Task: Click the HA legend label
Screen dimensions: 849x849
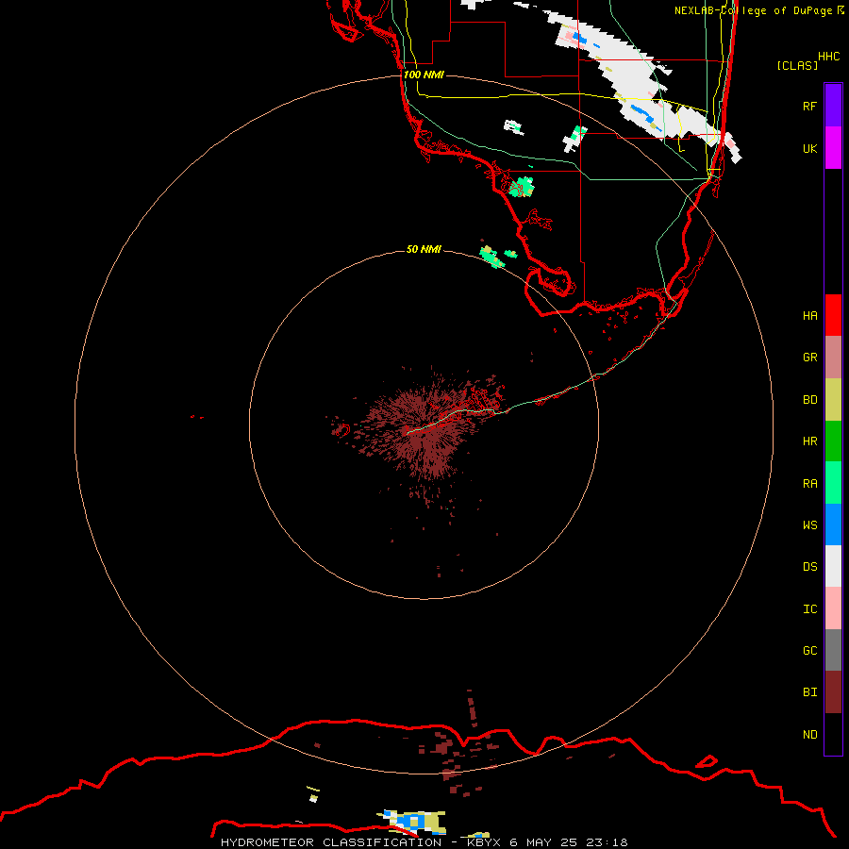Action: pyautogui.click(x=809, y=315)
